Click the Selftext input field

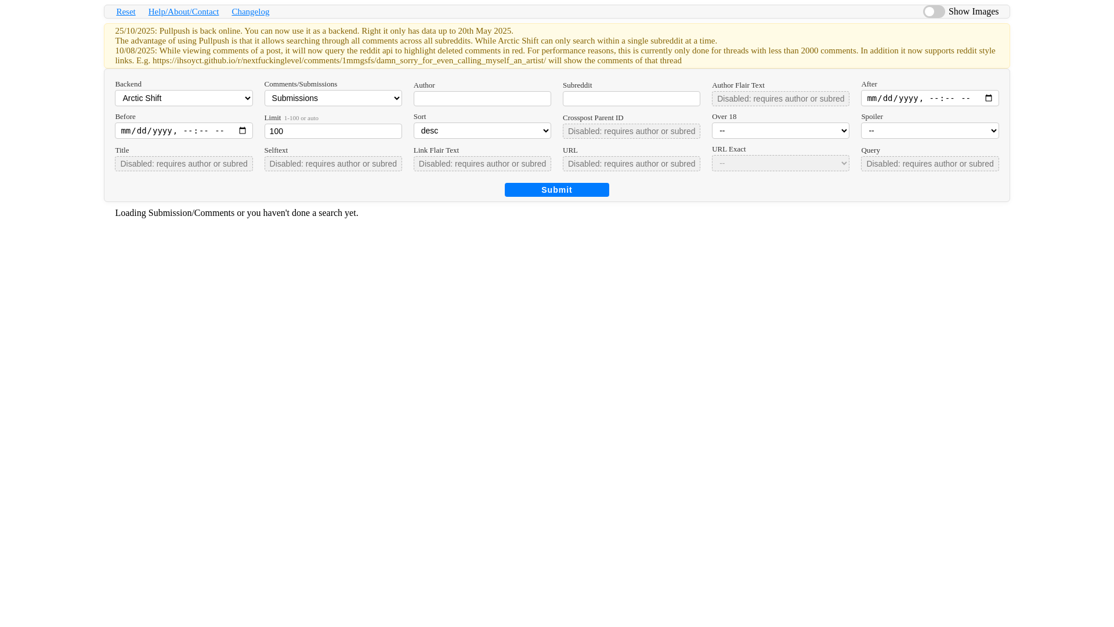(333, 164)
